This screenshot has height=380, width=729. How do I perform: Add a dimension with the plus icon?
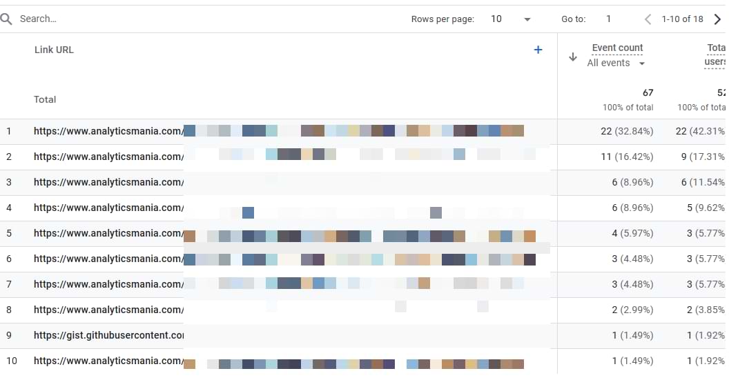(x=538, y=50)
